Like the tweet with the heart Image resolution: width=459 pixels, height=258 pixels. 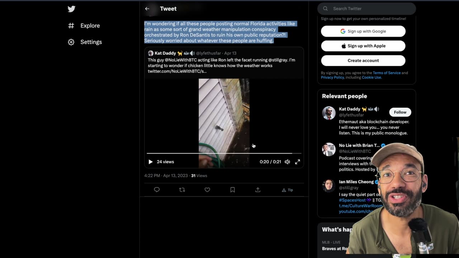coord(207,190)
